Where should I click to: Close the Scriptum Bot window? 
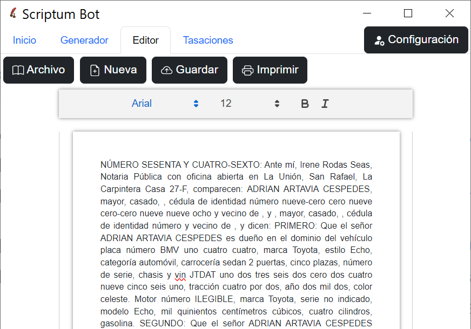(x=450, y=13)
